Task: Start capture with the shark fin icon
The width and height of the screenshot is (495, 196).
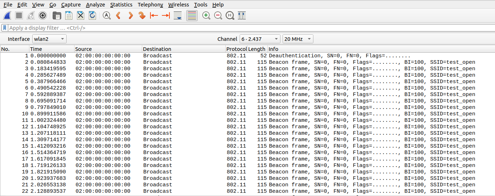Action: 7,15
